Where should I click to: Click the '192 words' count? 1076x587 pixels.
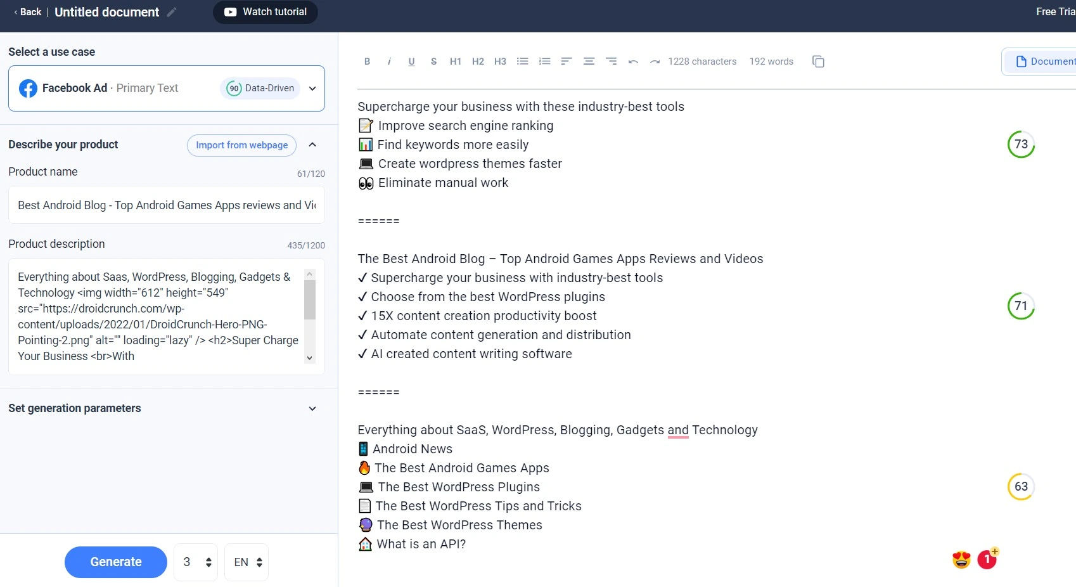tap(771, 61)
